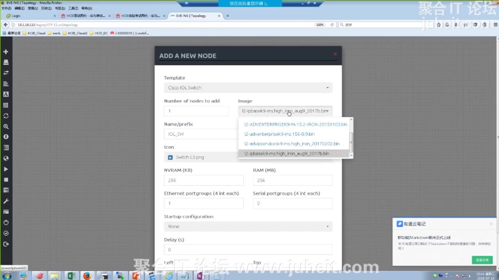Click the 120% zoom indicator in address bar
Screen dimensions: 499x280
tap(320, 25)
